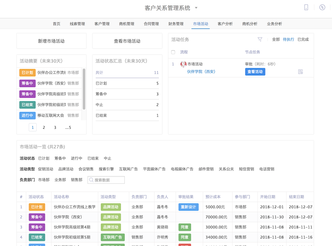Click the 查看市场活动 button
This screenshot has width=332, height=246.
pos(127,41)
